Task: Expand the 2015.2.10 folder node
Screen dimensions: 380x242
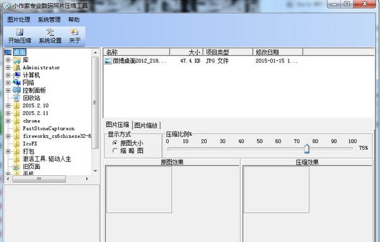Action: point(8,105)
